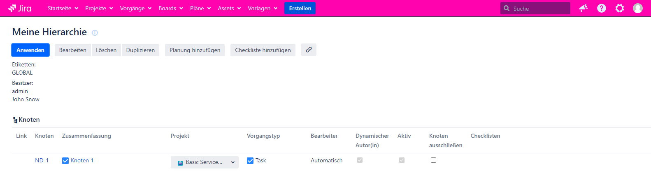The image size is (651, 173).
Task: Click the Suche search field
Action: tap(539, 8)
